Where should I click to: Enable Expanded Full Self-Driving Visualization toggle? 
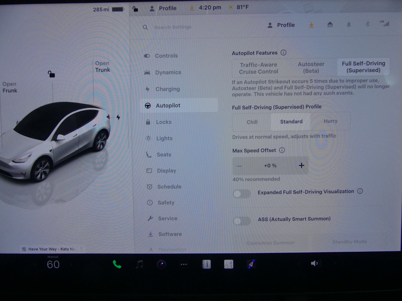242,194
